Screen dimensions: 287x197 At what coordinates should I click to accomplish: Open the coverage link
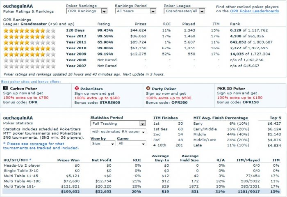(38, 144)
